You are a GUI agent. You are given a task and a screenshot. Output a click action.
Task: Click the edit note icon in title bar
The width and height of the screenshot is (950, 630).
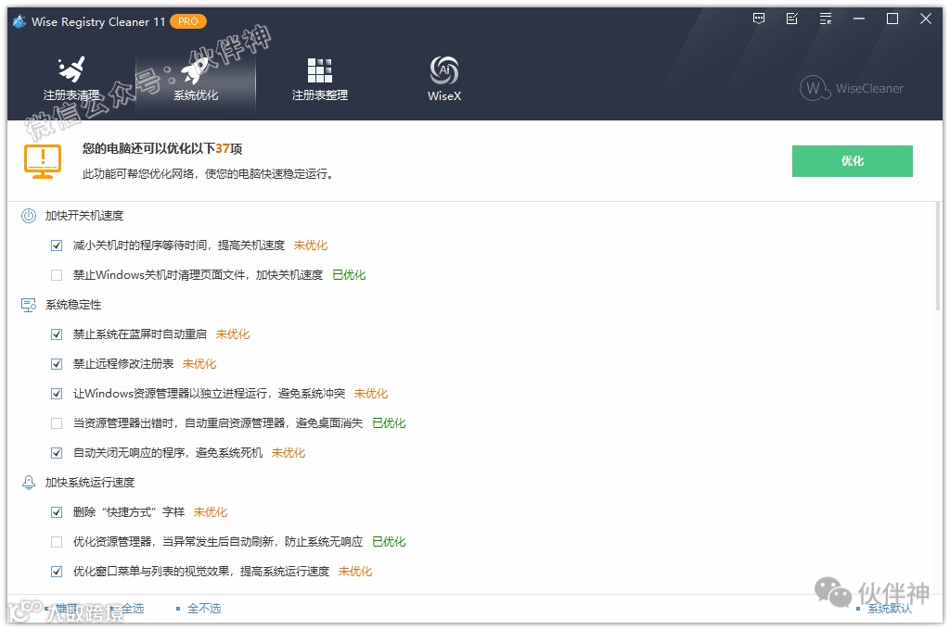(x=792, y=19)
